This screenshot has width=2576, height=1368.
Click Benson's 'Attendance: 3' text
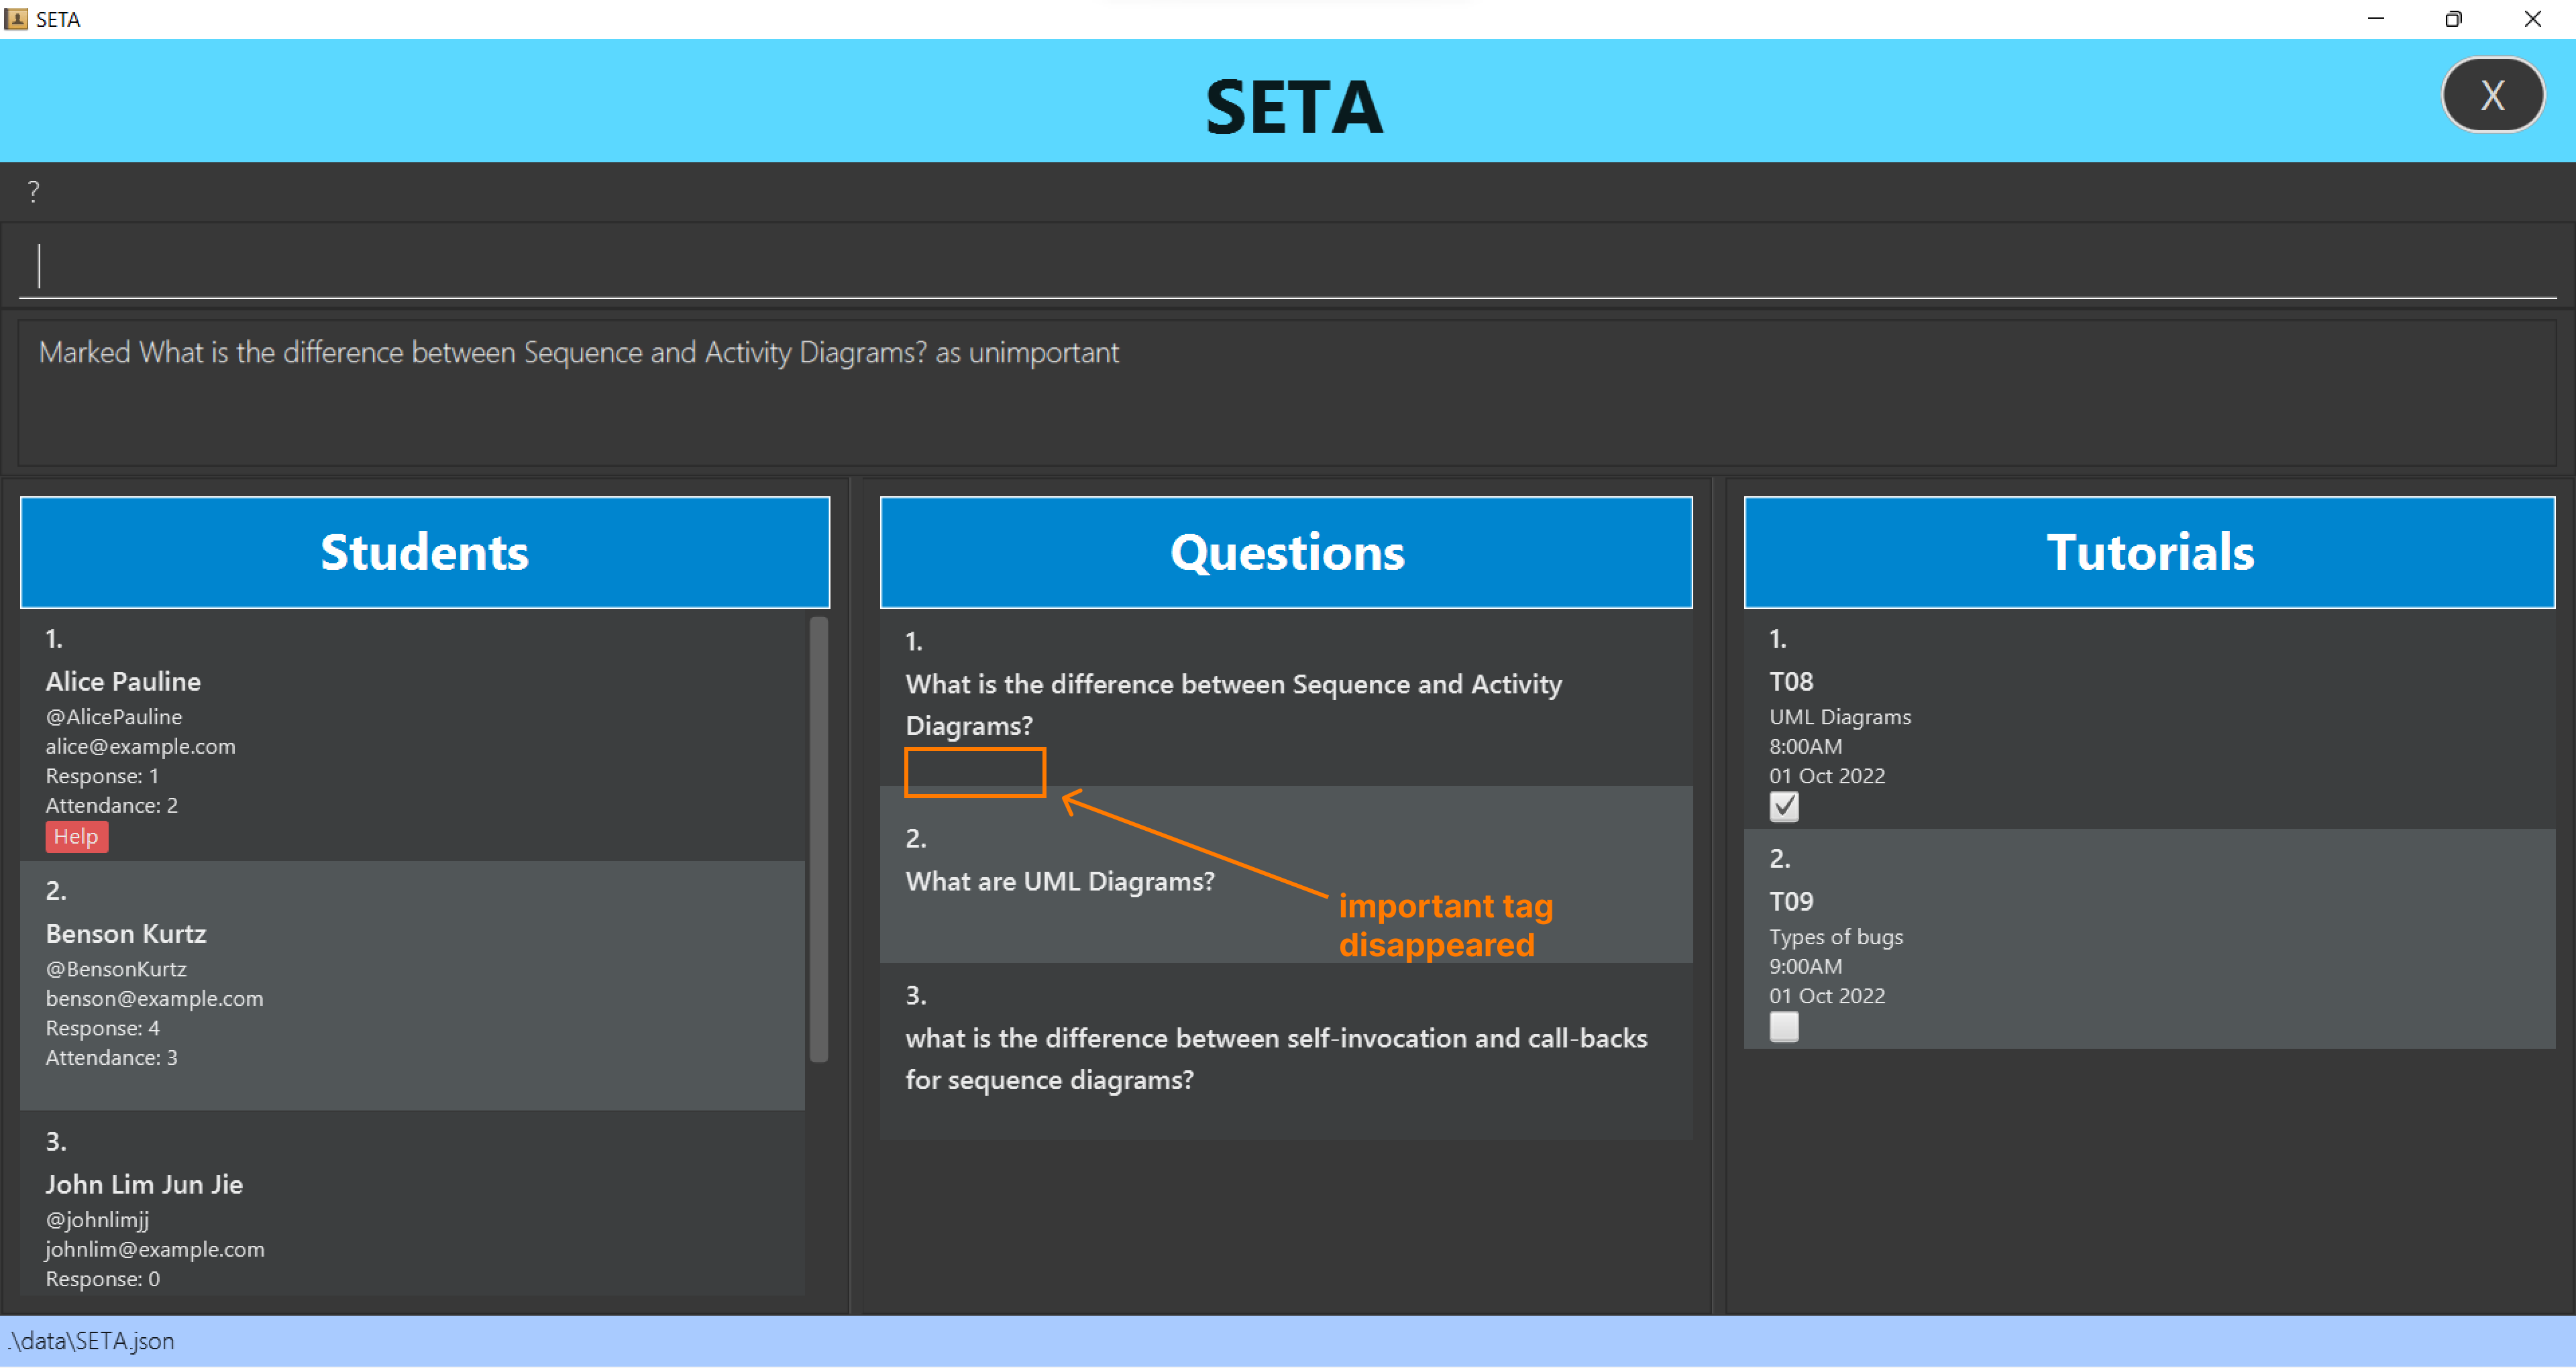pyautogui.click(x=111, y=1057)
